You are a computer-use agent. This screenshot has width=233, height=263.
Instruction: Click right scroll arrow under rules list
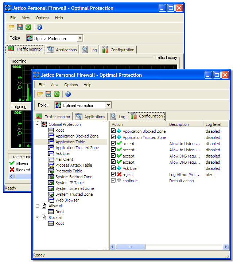click(x=225, y=247)
